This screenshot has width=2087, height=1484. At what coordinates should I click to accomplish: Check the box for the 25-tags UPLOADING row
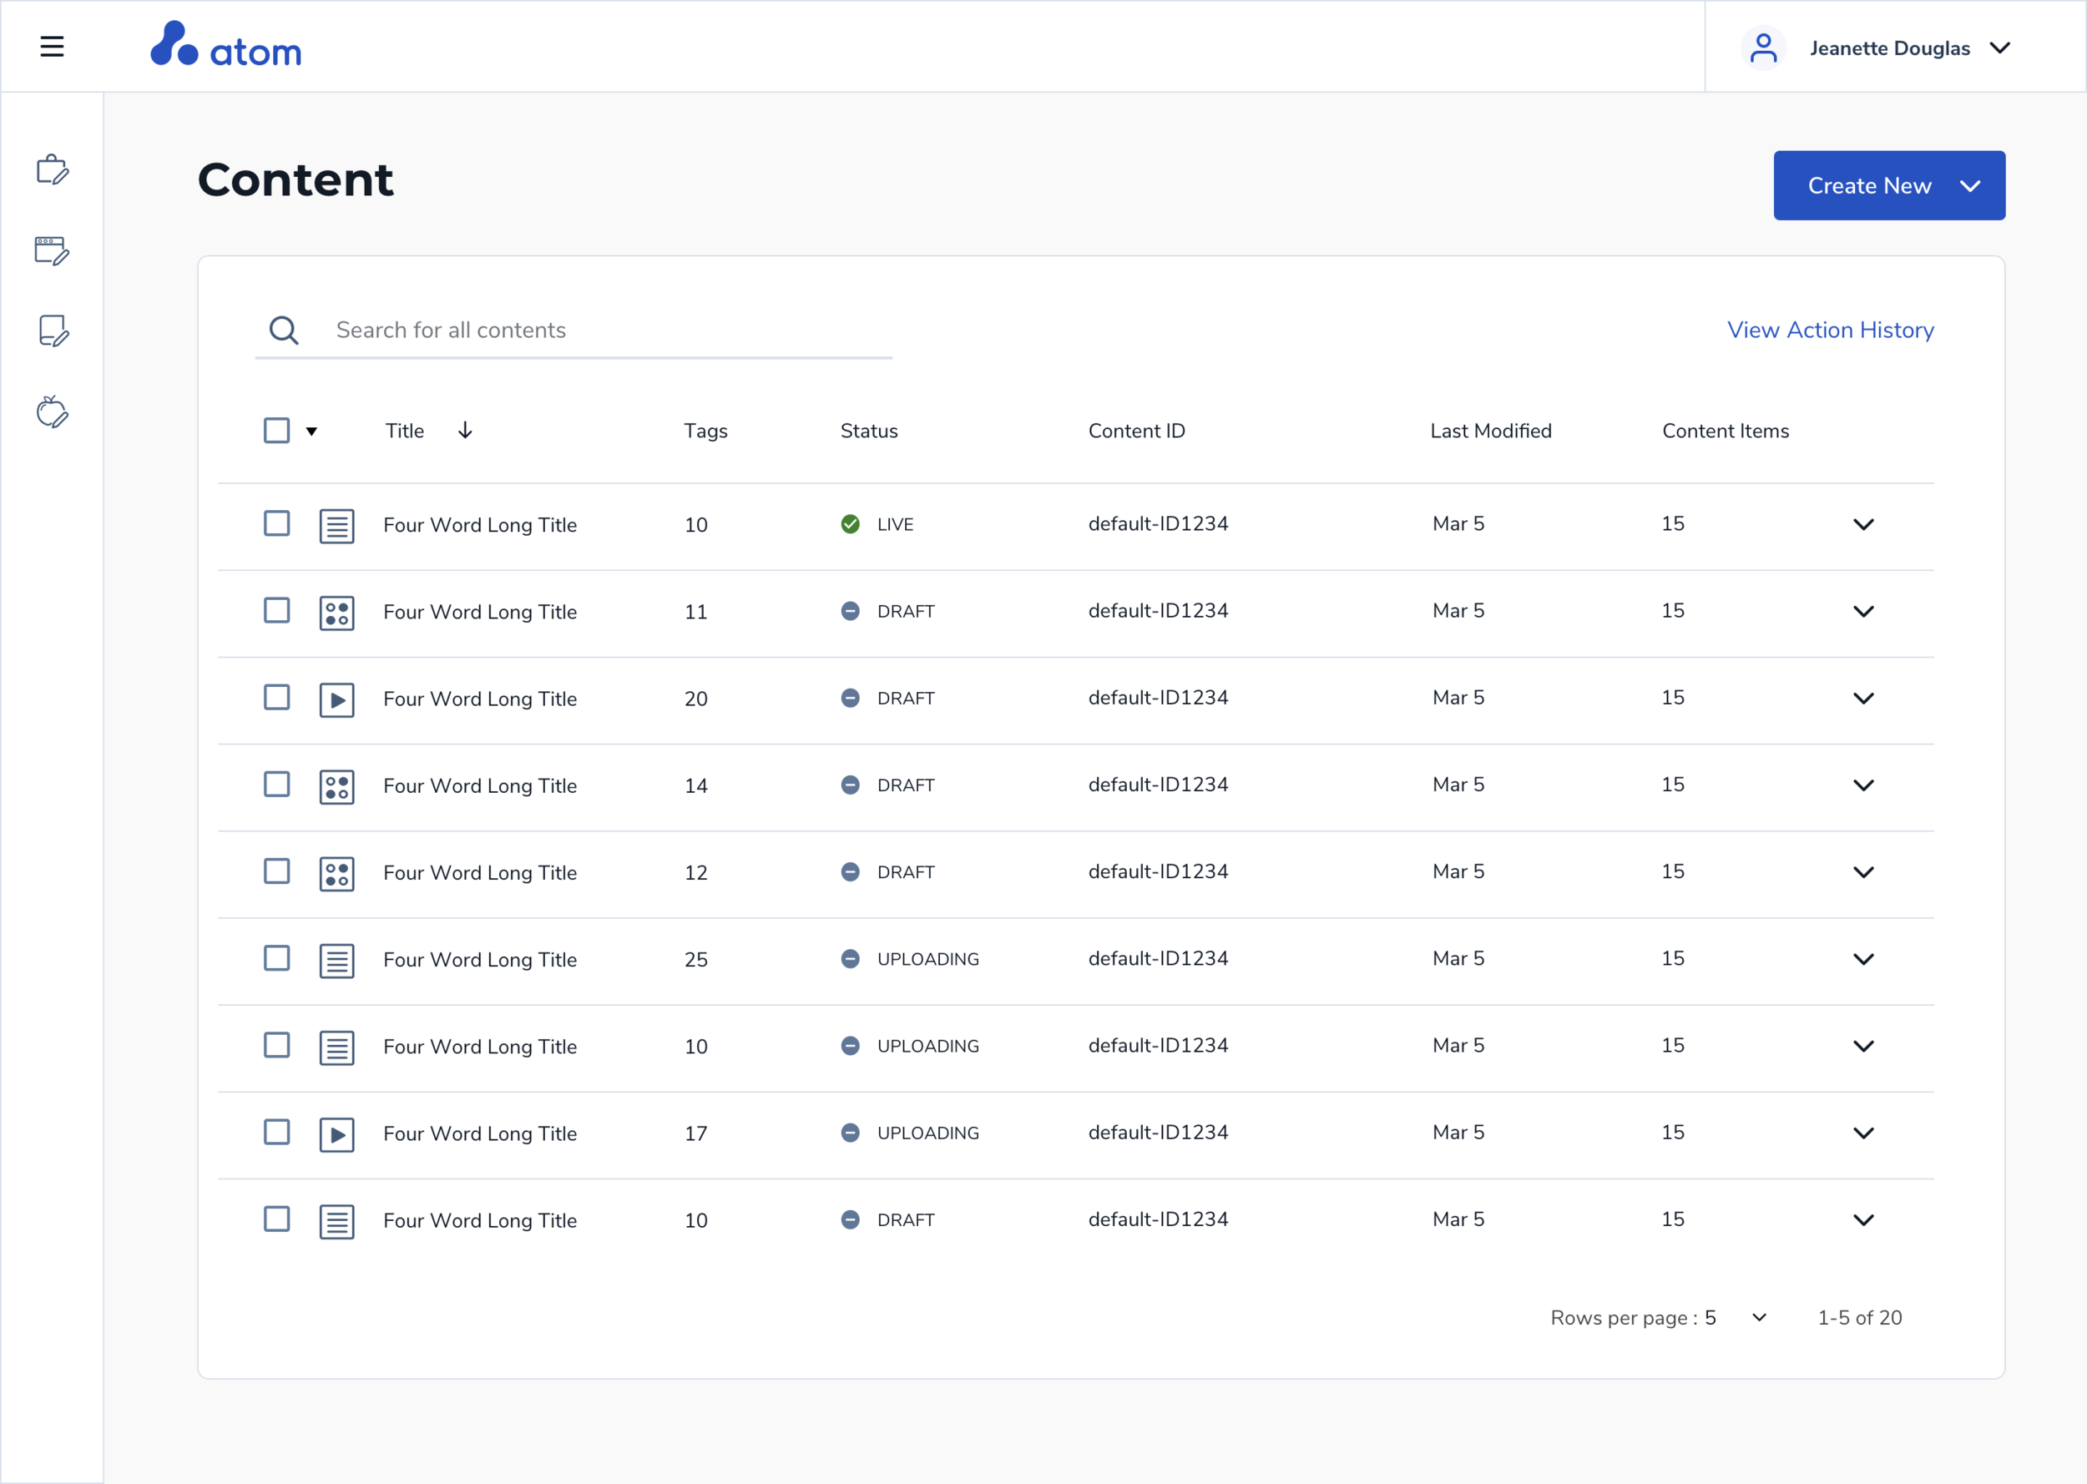(276, 957)
